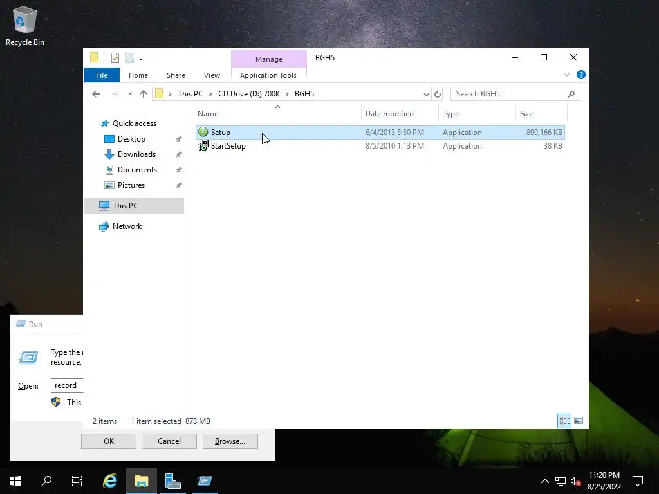Open Task View from the taskbar
Screen dimensions: 659x494
pos(77,481)
